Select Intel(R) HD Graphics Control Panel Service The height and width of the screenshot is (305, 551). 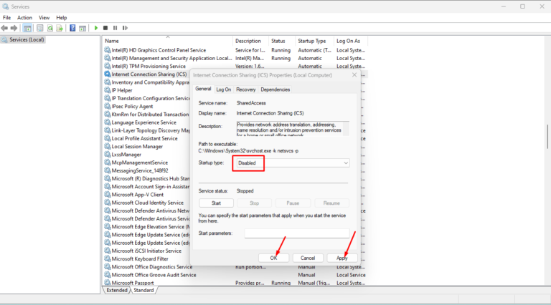(159, 50)
